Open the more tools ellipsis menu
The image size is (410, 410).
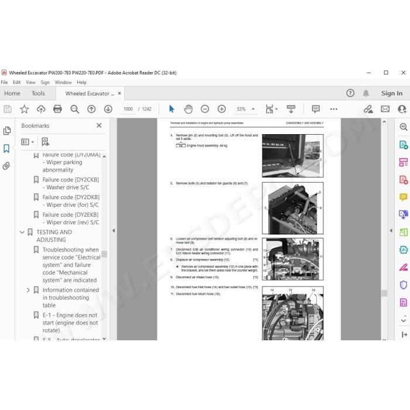(x=334, y=109)
